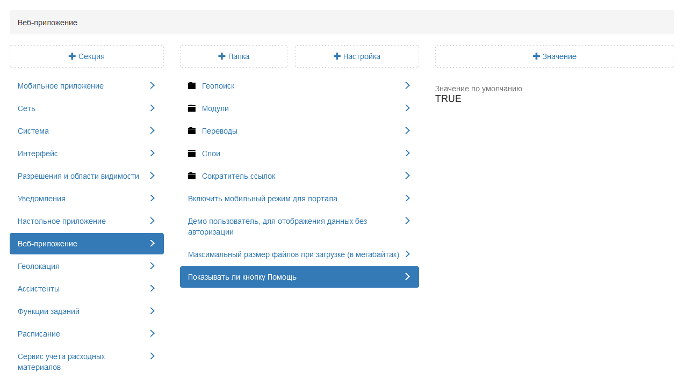Click the folder icon for Сократитель ссылок
Image resolution: width=684 pixels, height=387 pixels.
point(192,176)
